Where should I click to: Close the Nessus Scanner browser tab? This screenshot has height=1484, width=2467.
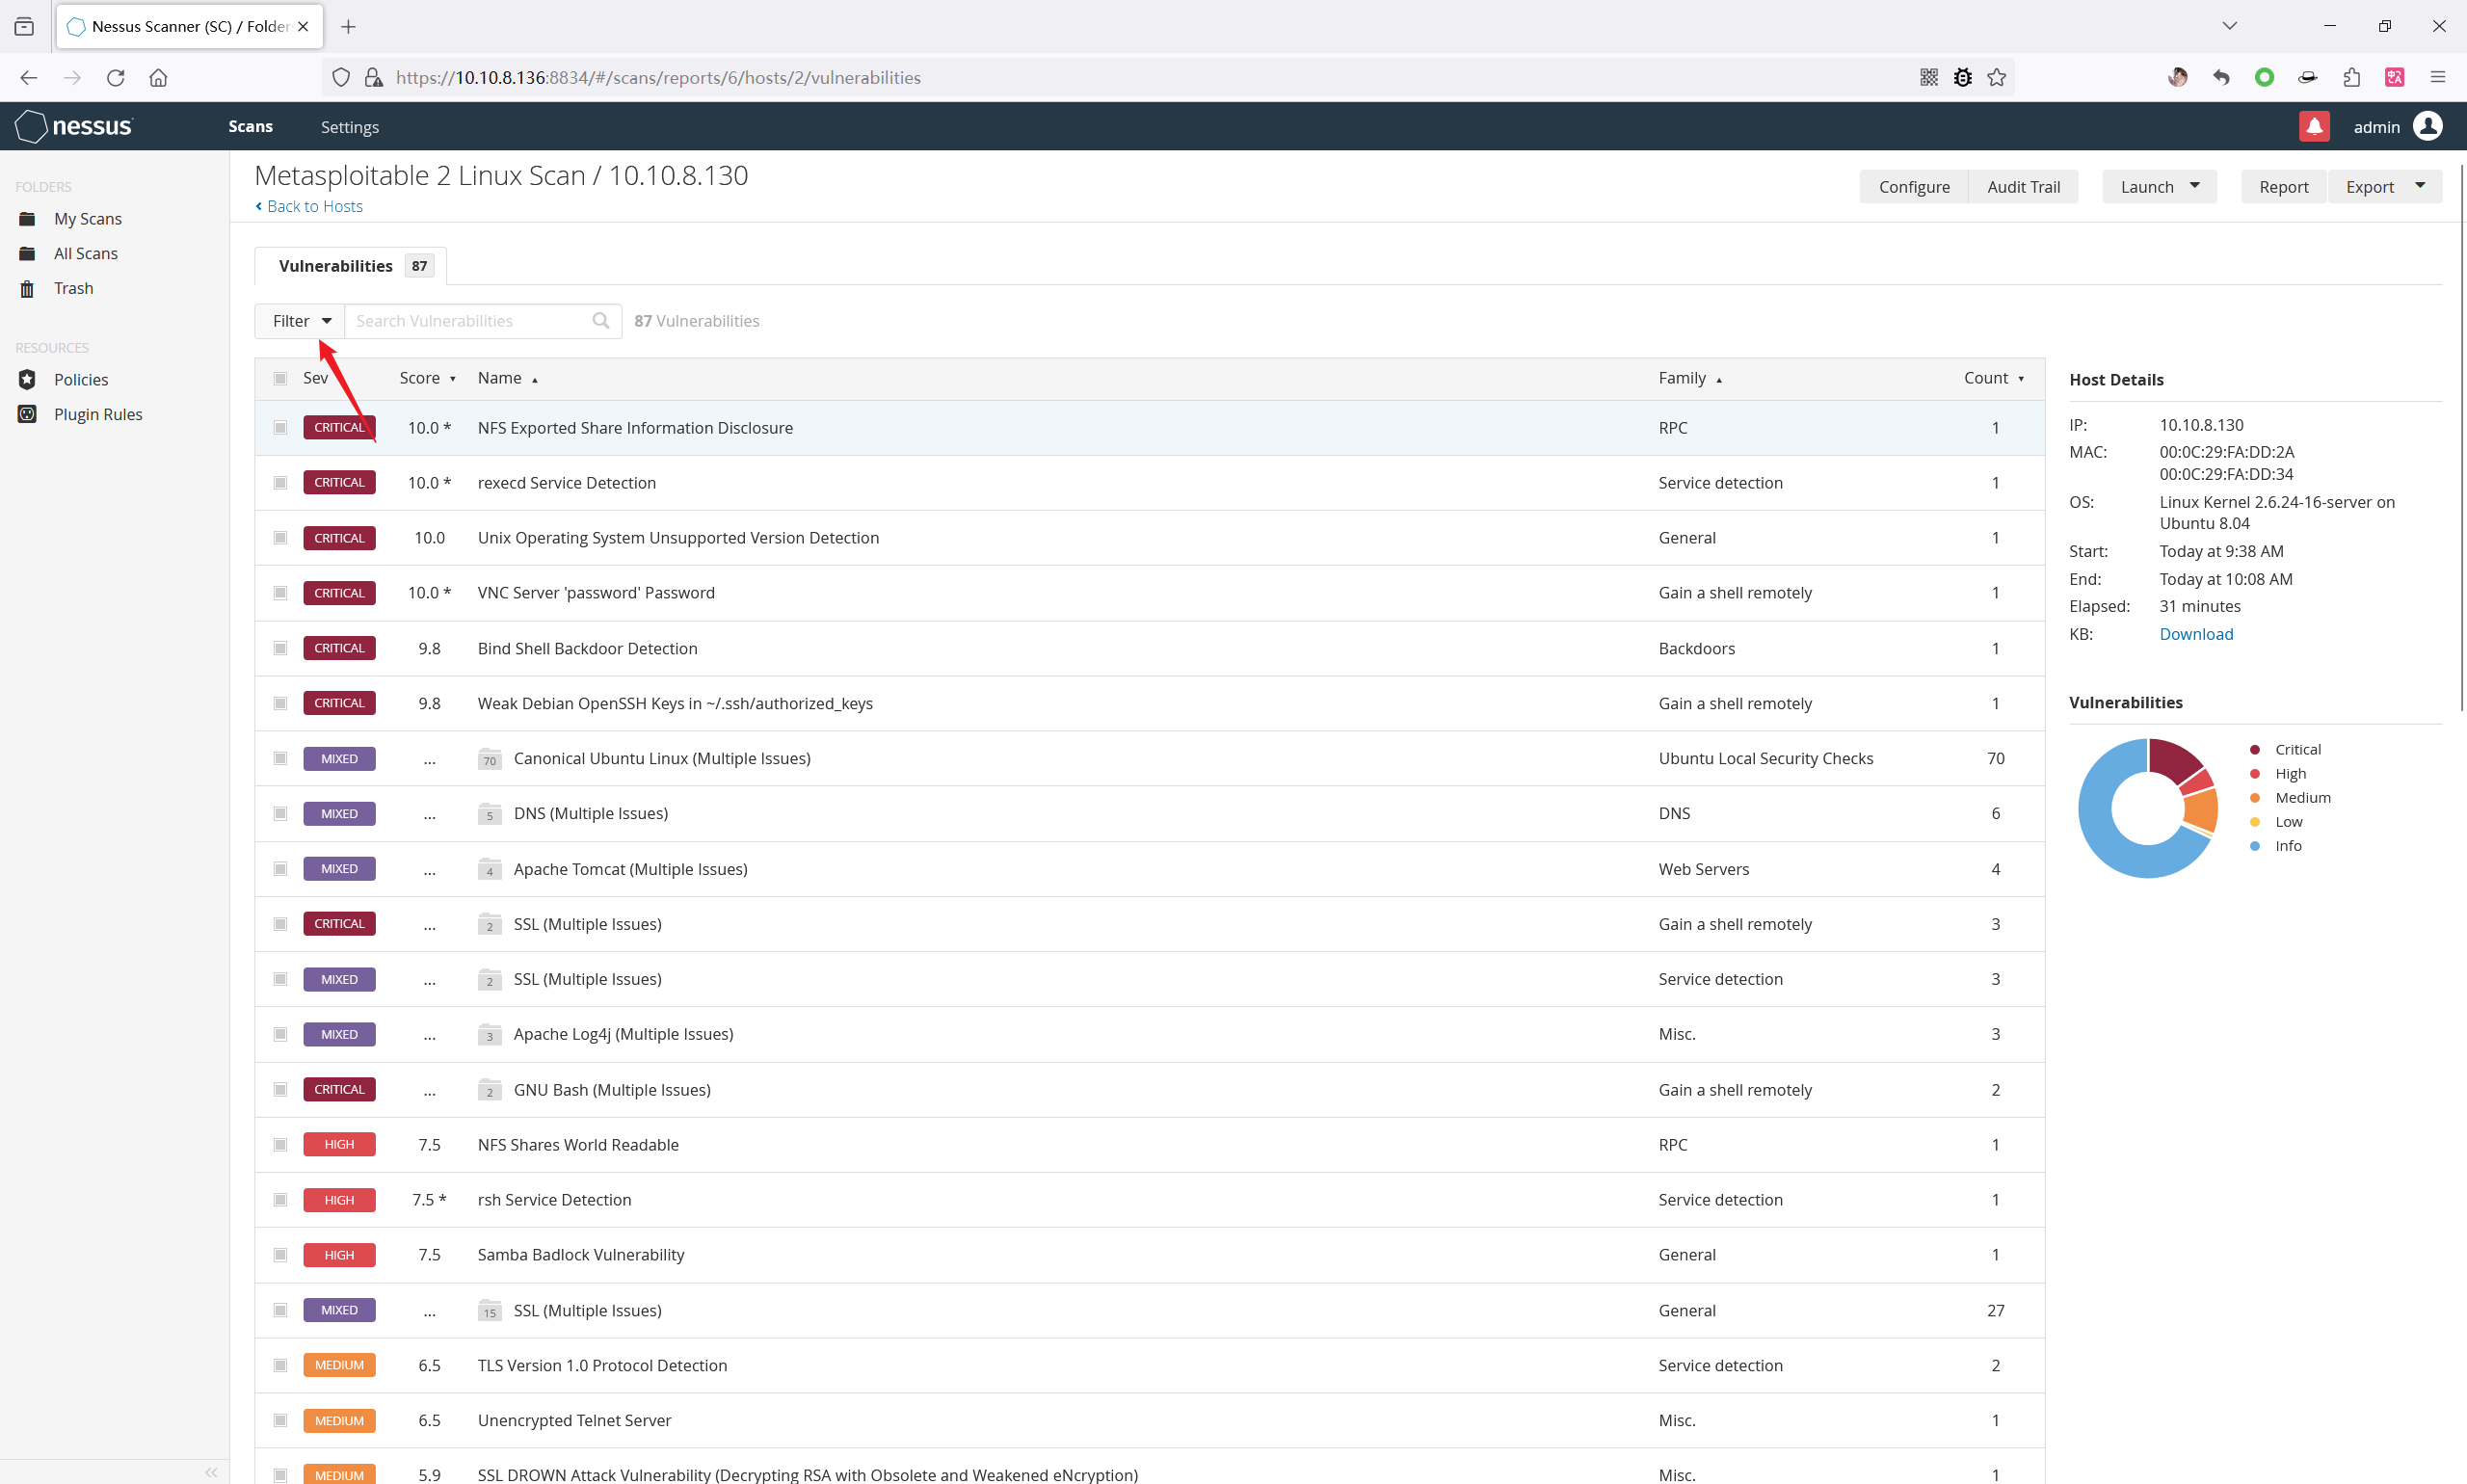click(303, 26)
